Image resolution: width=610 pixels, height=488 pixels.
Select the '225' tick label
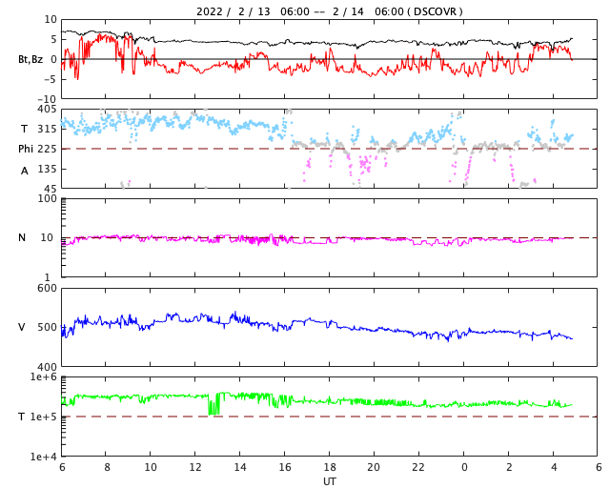(x=47, y=149)
